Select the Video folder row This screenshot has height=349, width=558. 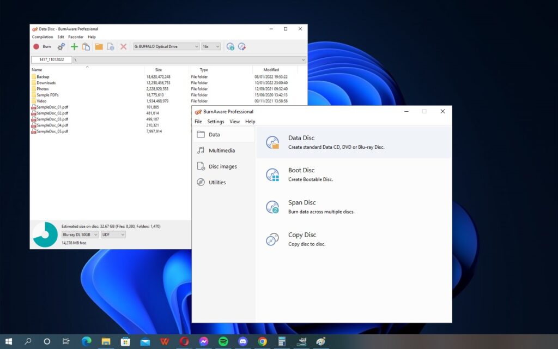coord(163,101)
